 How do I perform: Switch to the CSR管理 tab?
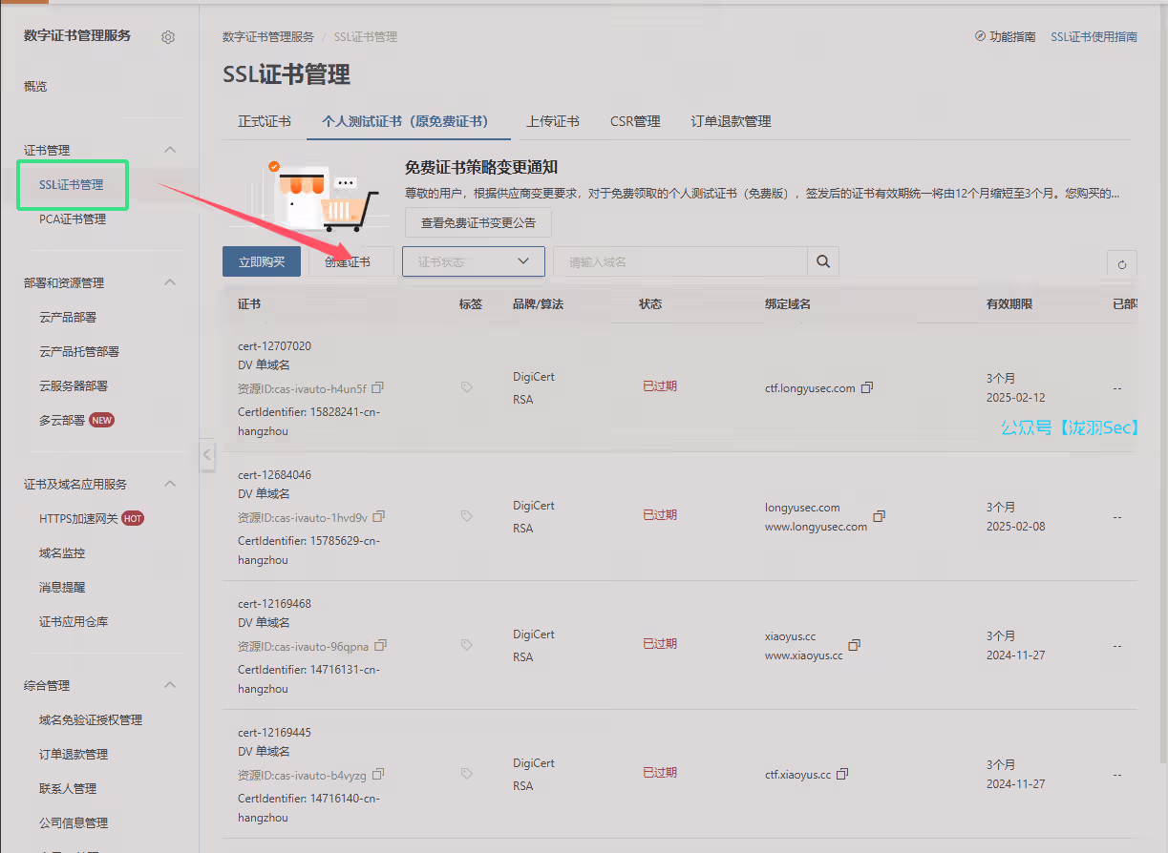[635, 121]
